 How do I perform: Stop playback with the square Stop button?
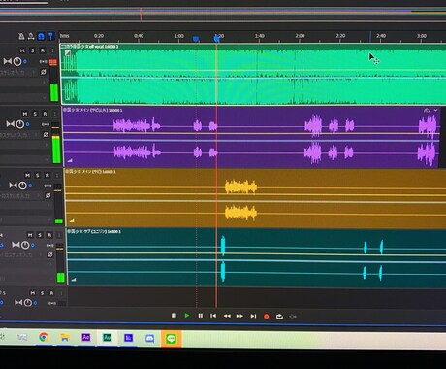click(x=174, y=316)
